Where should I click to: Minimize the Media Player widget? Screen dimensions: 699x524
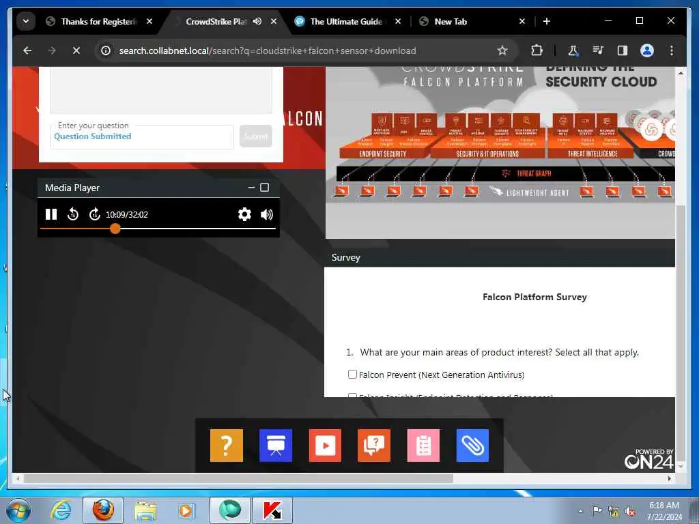(x=251, y=188)
